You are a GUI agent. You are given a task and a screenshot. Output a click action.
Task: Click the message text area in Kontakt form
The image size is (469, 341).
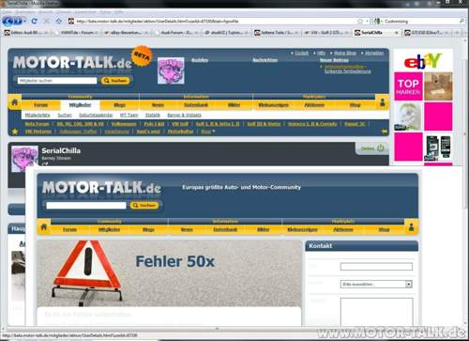(376, 312)
